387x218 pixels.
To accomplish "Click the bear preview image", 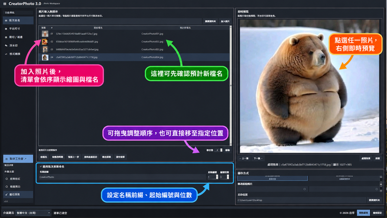I will [310, 87].
